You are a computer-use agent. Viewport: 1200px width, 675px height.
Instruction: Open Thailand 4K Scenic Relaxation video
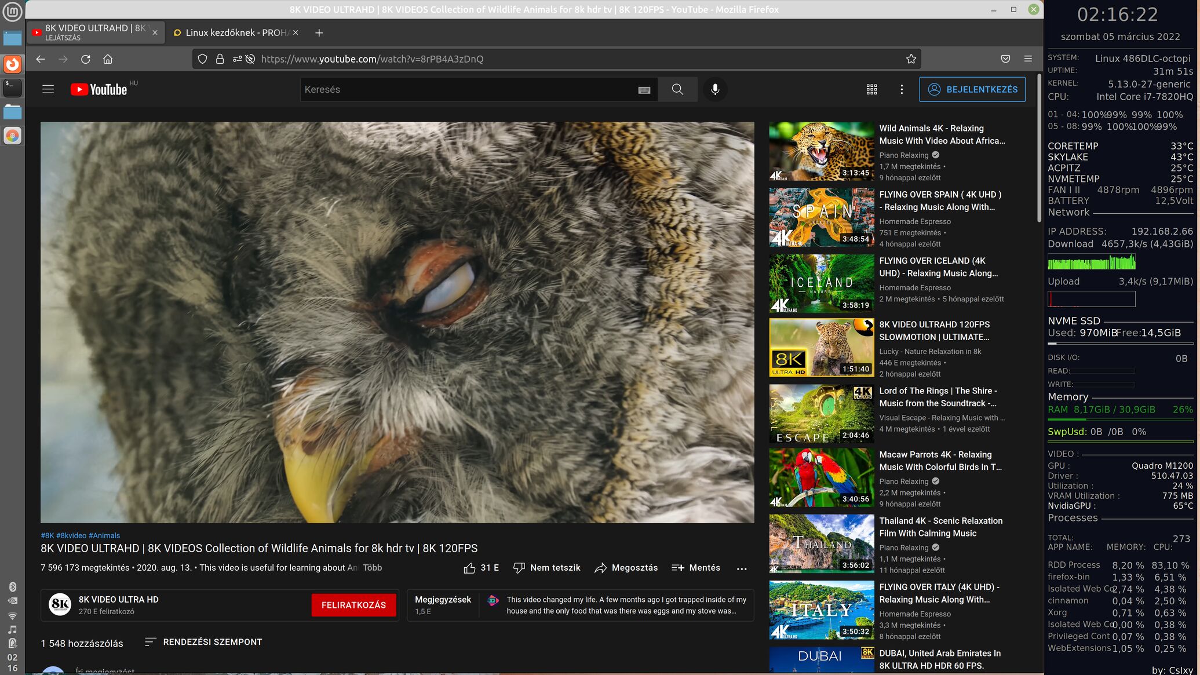(x=821, y=543)
